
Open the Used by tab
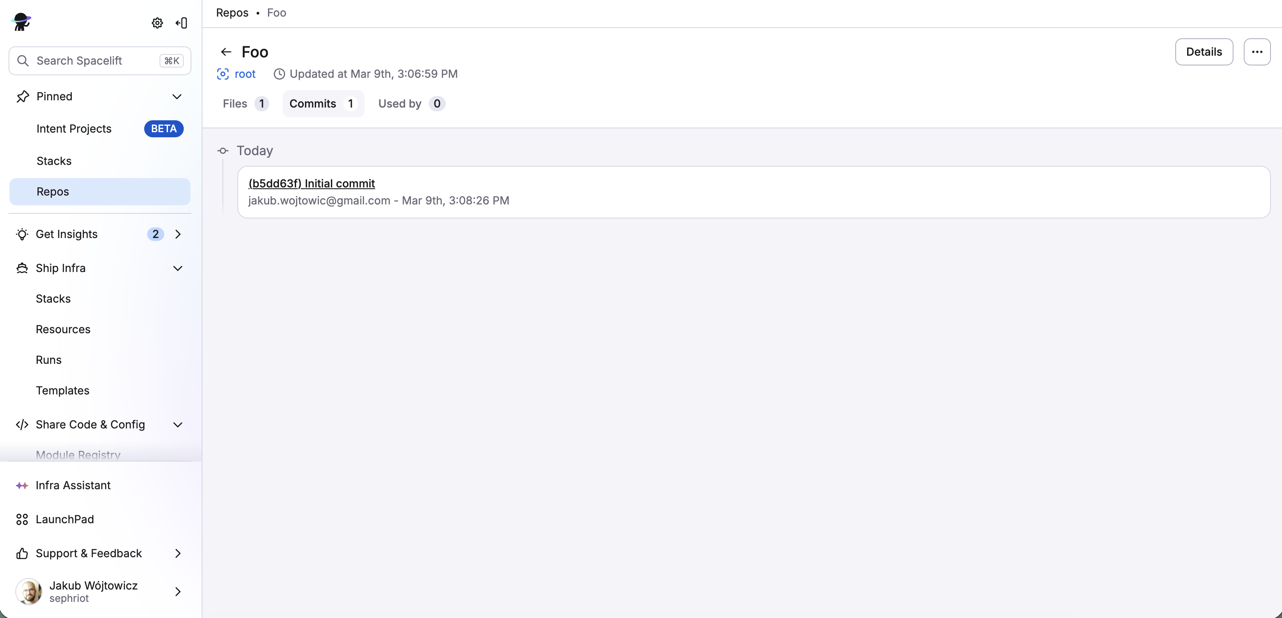tap(410, 103)
